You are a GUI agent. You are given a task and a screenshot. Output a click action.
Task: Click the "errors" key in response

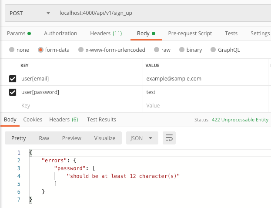click(x=54, y=161)
